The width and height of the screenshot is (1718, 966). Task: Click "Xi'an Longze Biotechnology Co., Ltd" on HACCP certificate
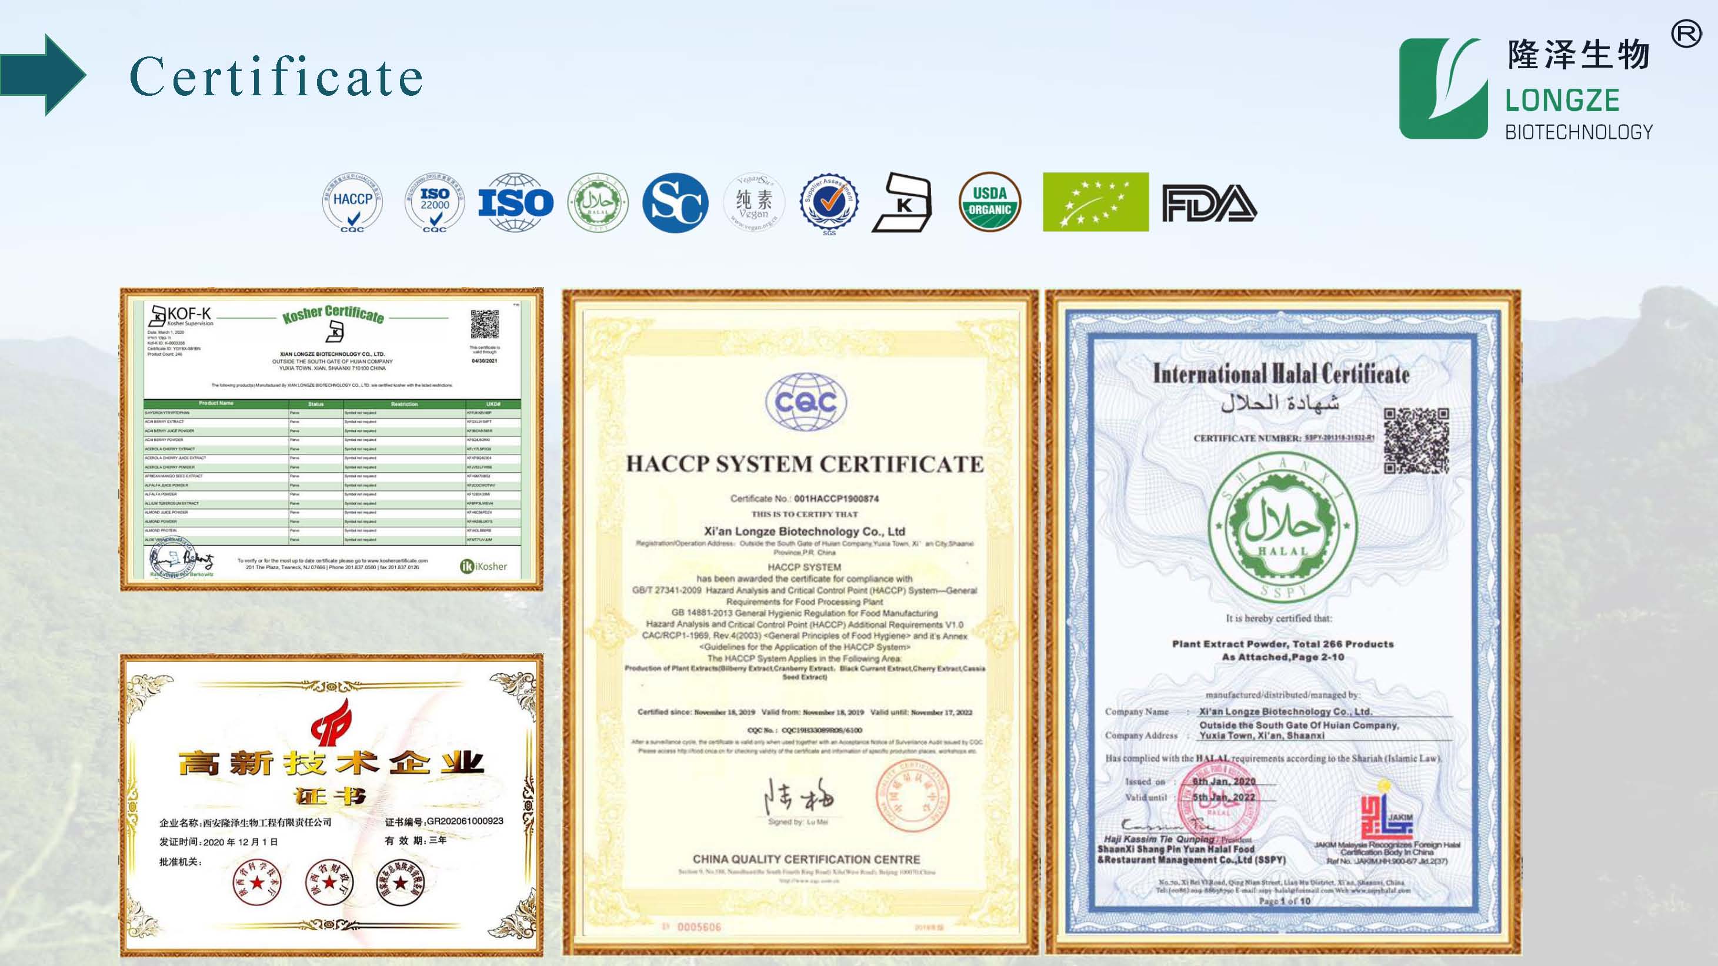(805, 532)
